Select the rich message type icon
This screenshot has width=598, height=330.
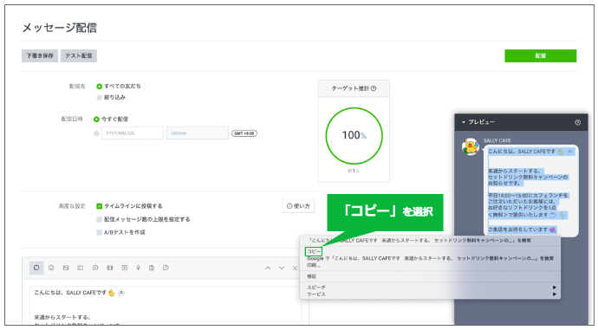pyautogui.click(x=95, y=268)
